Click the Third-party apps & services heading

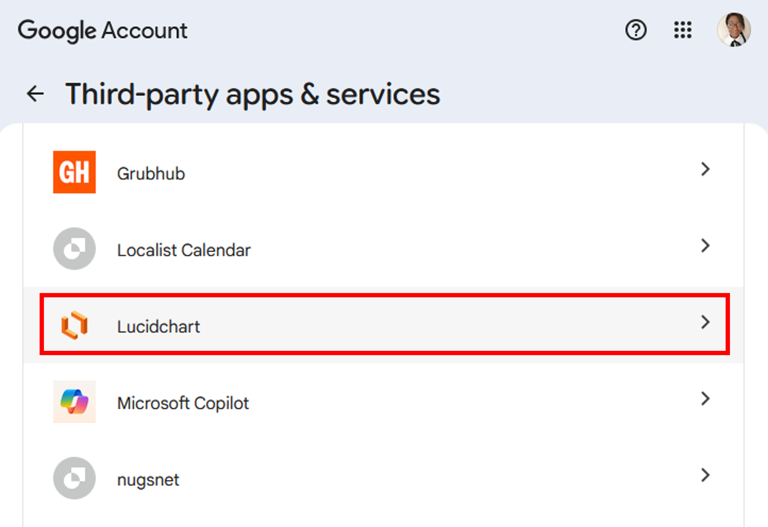point(253,95)
